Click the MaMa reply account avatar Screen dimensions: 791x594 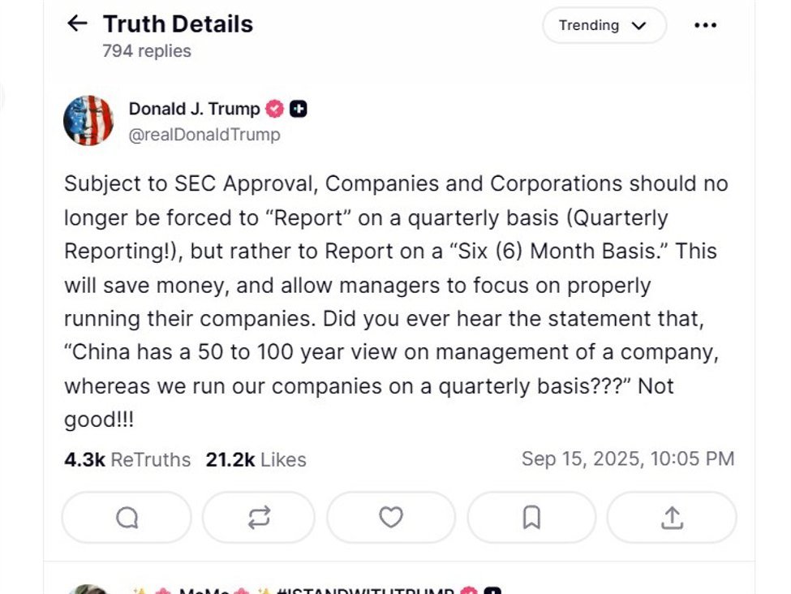89,586
